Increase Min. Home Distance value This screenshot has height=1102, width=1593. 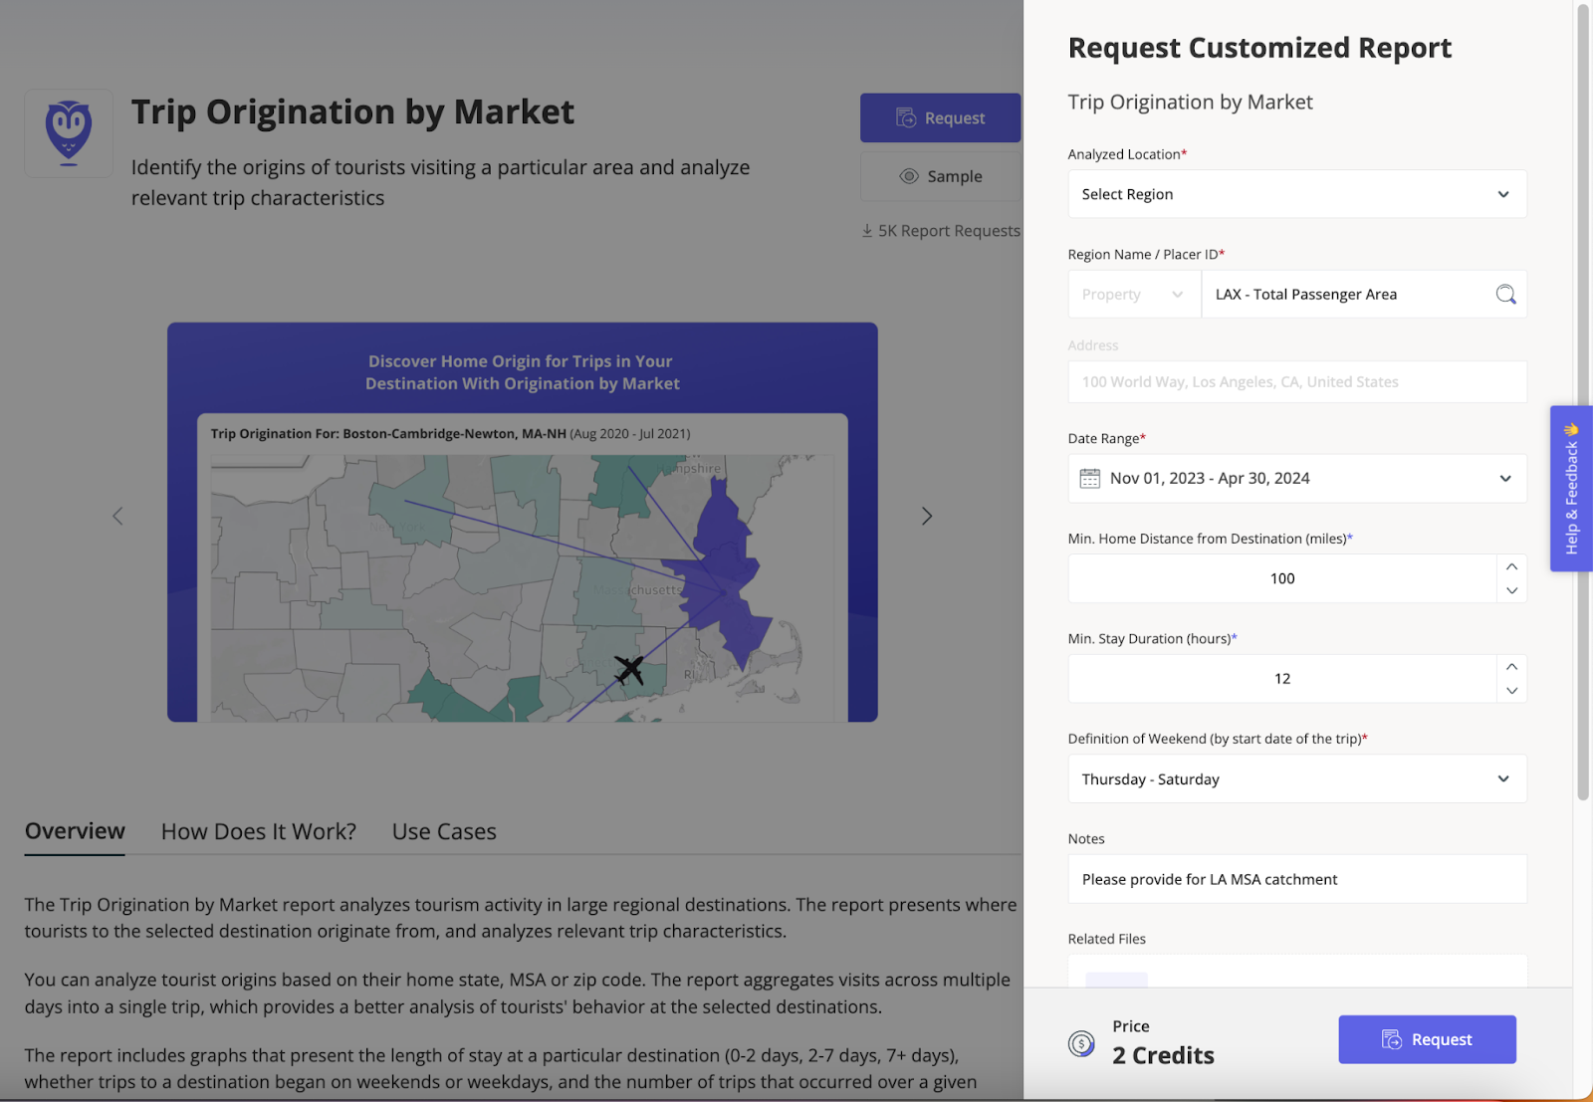coord(1511,566)
